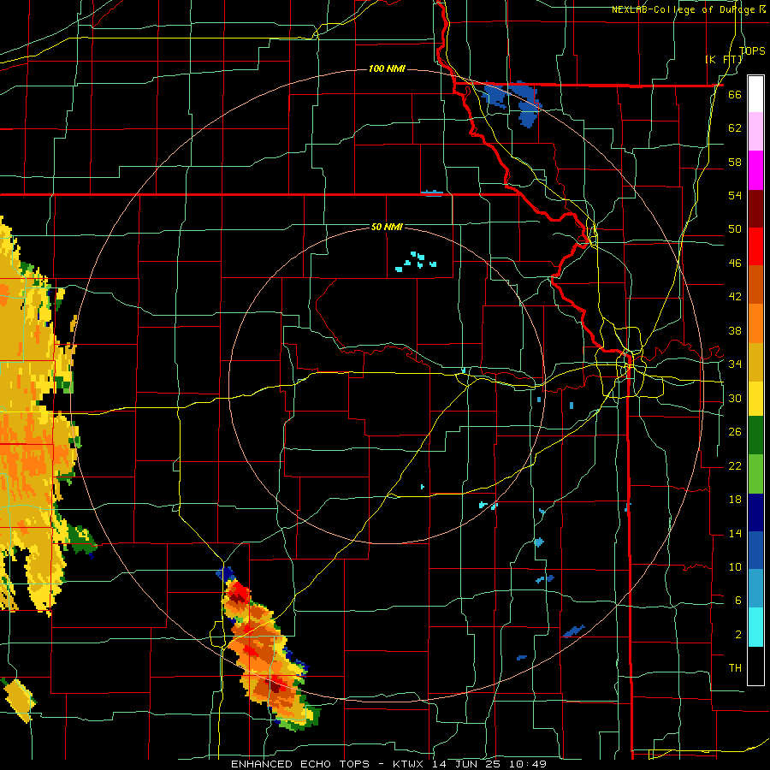This screenshot has height=770, width=770.
Task: Click the dark green swatch above the 22 label
Action: [x=755, y=435]
